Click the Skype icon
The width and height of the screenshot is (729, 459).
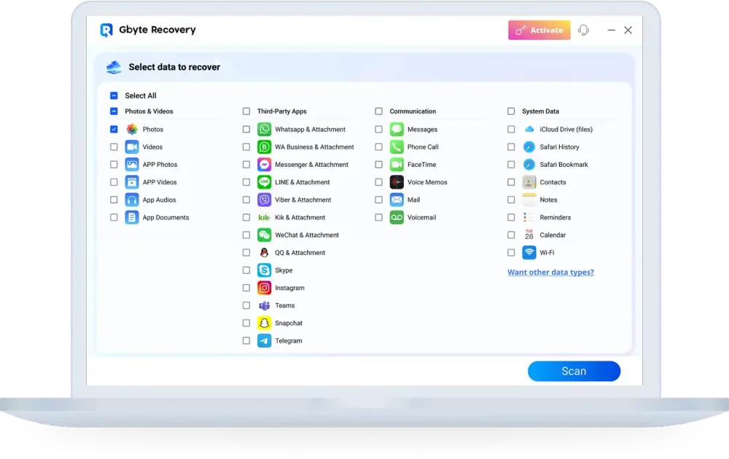click(264, 270)
